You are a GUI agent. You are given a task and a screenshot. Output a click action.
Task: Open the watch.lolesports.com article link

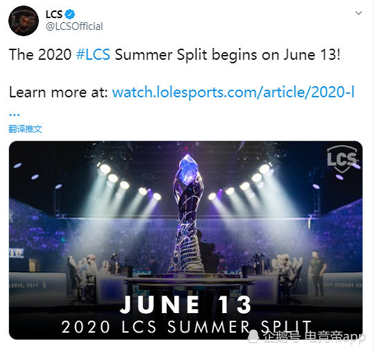pos(233,93)
